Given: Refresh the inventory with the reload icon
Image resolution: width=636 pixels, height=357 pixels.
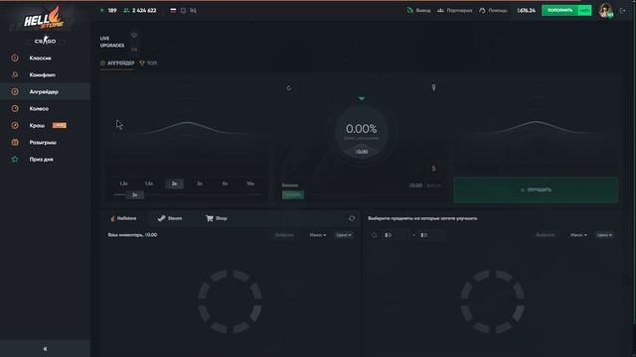Looking at the screenshot, I should (352, 218).
